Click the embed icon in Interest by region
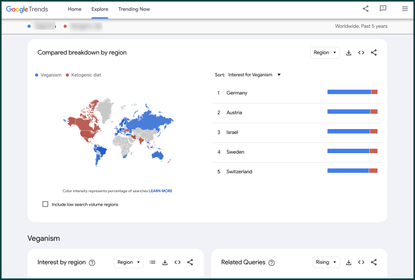The width and height of the screenshot is (415, 280). (177, 262)
